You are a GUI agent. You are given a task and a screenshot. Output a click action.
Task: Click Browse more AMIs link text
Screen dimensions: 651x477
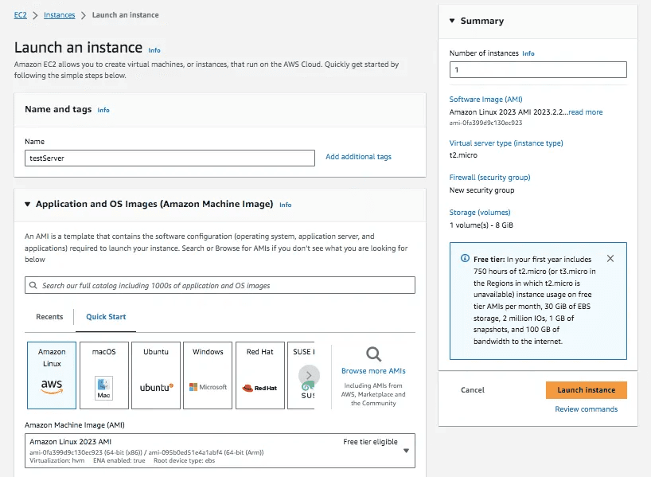(373, 370)
